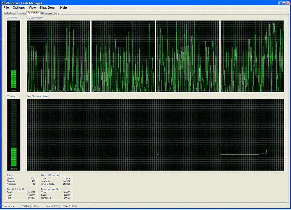The image size is (291, 210).
Task: Click the CPU Usage bar gauge
Action: (14, 56)
